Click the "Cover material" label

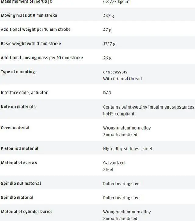point(15,127)
